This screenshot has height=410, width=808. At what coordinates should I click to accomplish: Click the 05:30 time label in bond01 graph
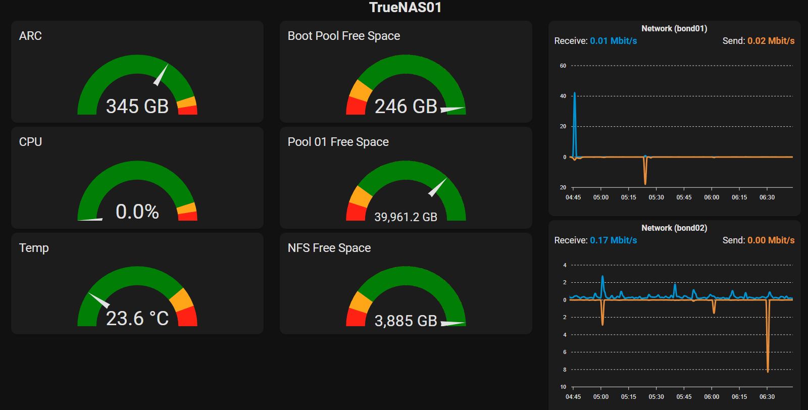tap(656, 197)
